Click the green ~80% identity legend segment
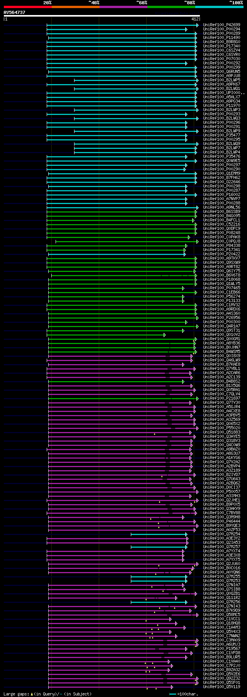The image size is (247, 697). click(171, 7)
